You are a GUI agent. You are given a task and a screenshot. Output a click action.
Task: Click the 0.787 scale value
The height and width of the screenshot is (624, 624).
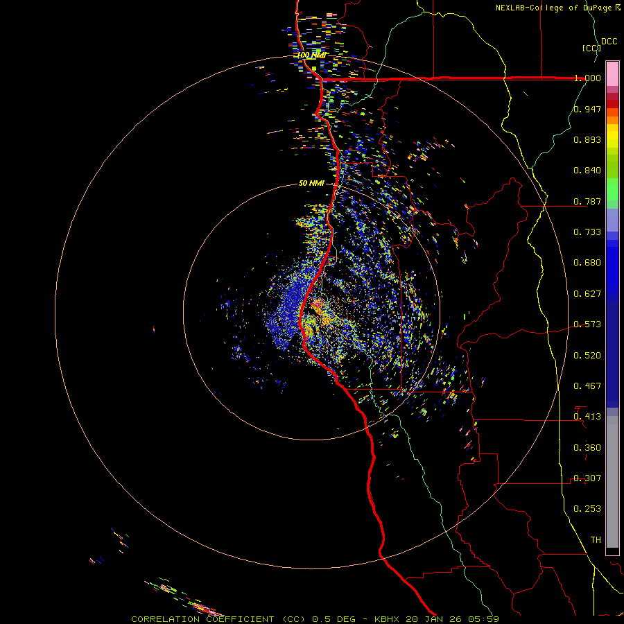587,201
